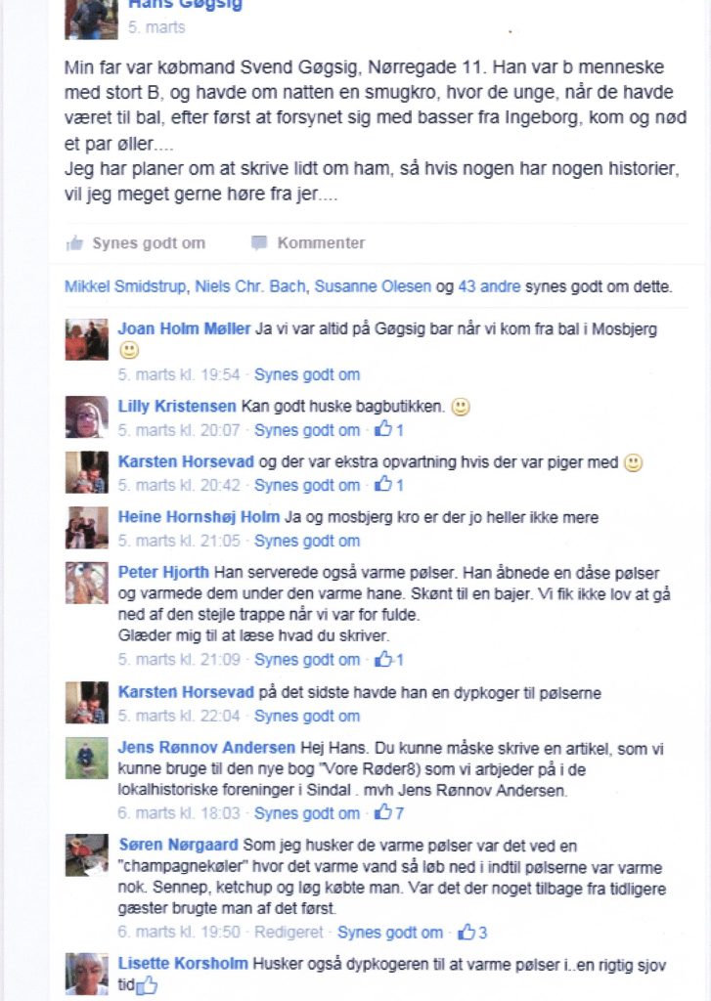Open Susanne Olesen's profile link
This screenshot has height=1001, width=711.
(373, 286)
